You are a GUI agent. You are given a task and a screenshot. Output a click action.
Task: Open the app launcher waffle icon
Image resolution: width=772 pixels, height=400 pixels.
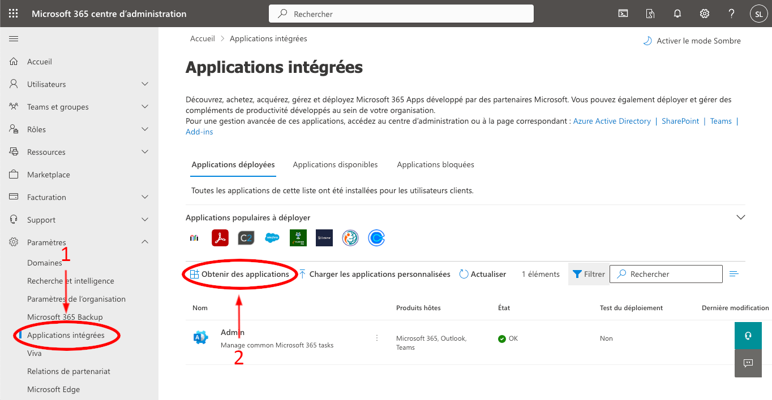point(14,14)
